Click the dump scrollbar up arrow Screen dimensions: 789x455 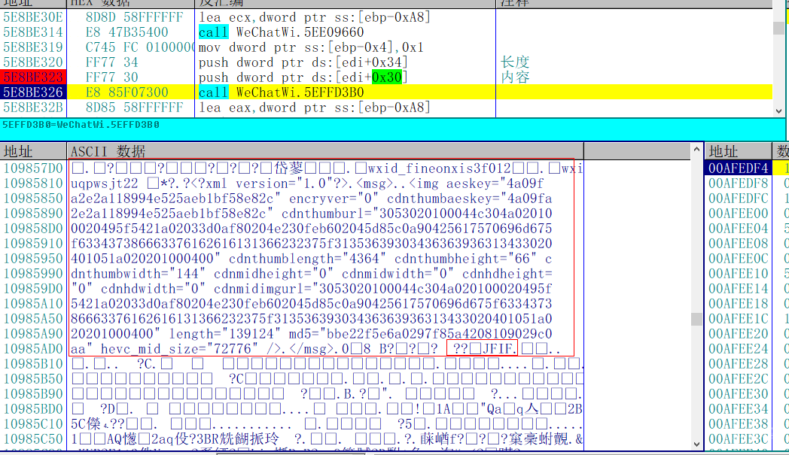pos(696,149)
